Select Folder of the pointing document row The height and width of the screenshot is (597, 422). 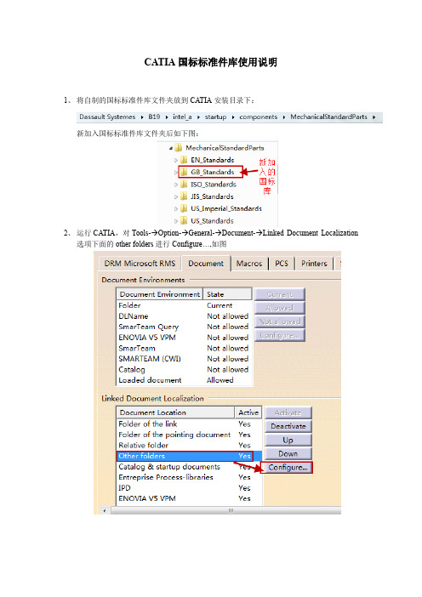189,435
